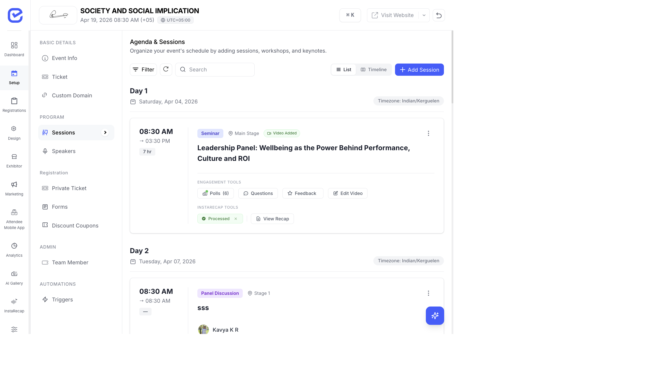Open the options menu for the Leadership Panel session
Viewport: 652px width, 366px height.
[428, 133]
